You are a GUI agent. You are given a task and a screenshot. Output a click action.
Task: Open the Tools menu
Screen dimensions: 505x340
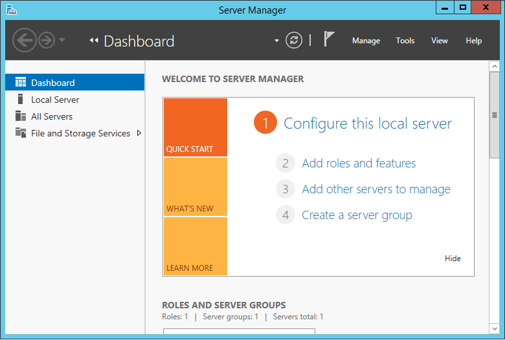(405, 41)
